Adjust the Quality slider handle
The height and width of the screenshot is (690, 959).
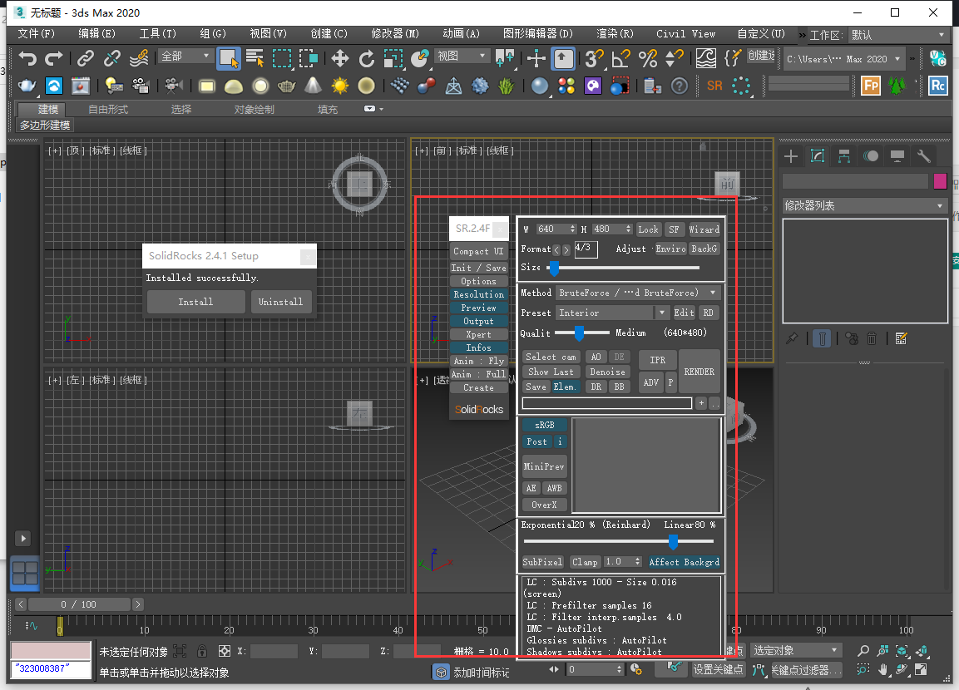[579, 333]
